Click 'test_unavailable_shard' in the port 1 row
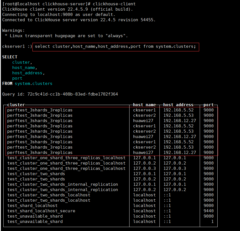 [x=35, y=222]
